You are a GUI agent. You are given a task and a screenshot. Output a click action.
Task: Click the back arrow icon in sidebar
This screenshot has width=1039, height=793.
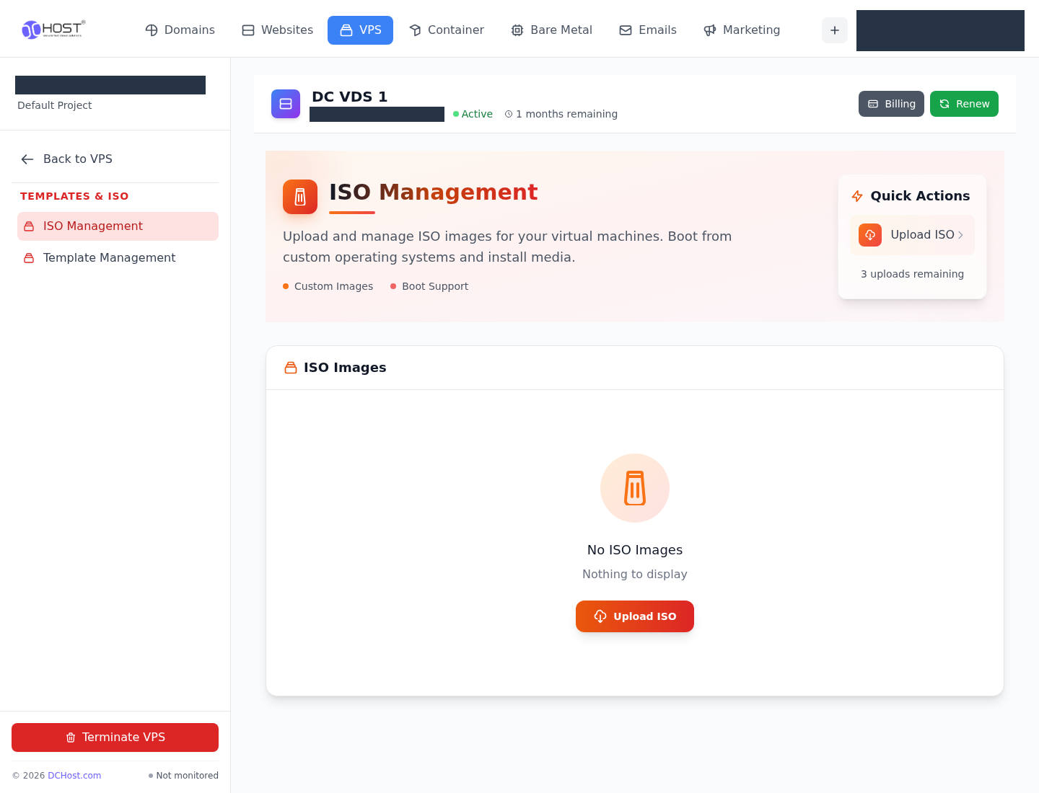tap(27, 159)
